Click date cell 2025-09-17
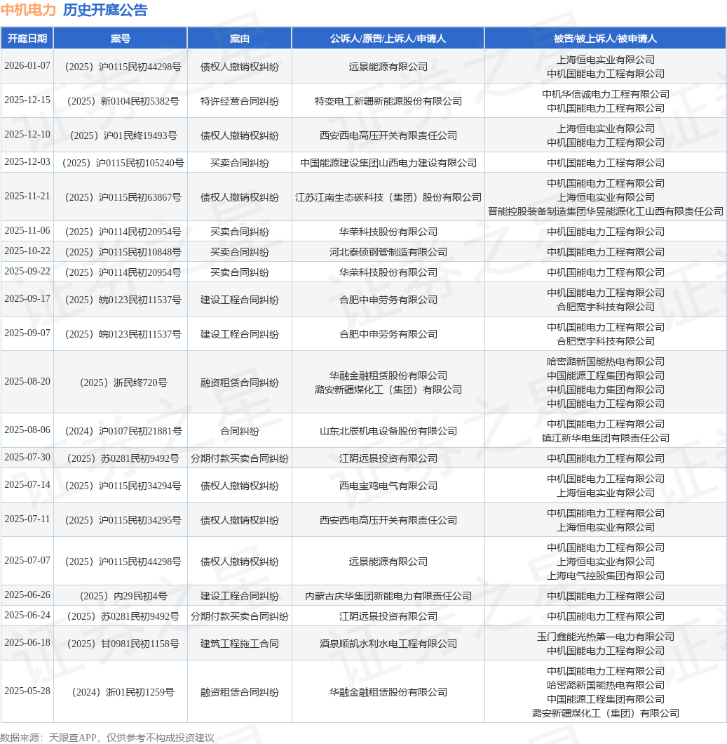Screen dimensions: 727x744 pos(27,299)
